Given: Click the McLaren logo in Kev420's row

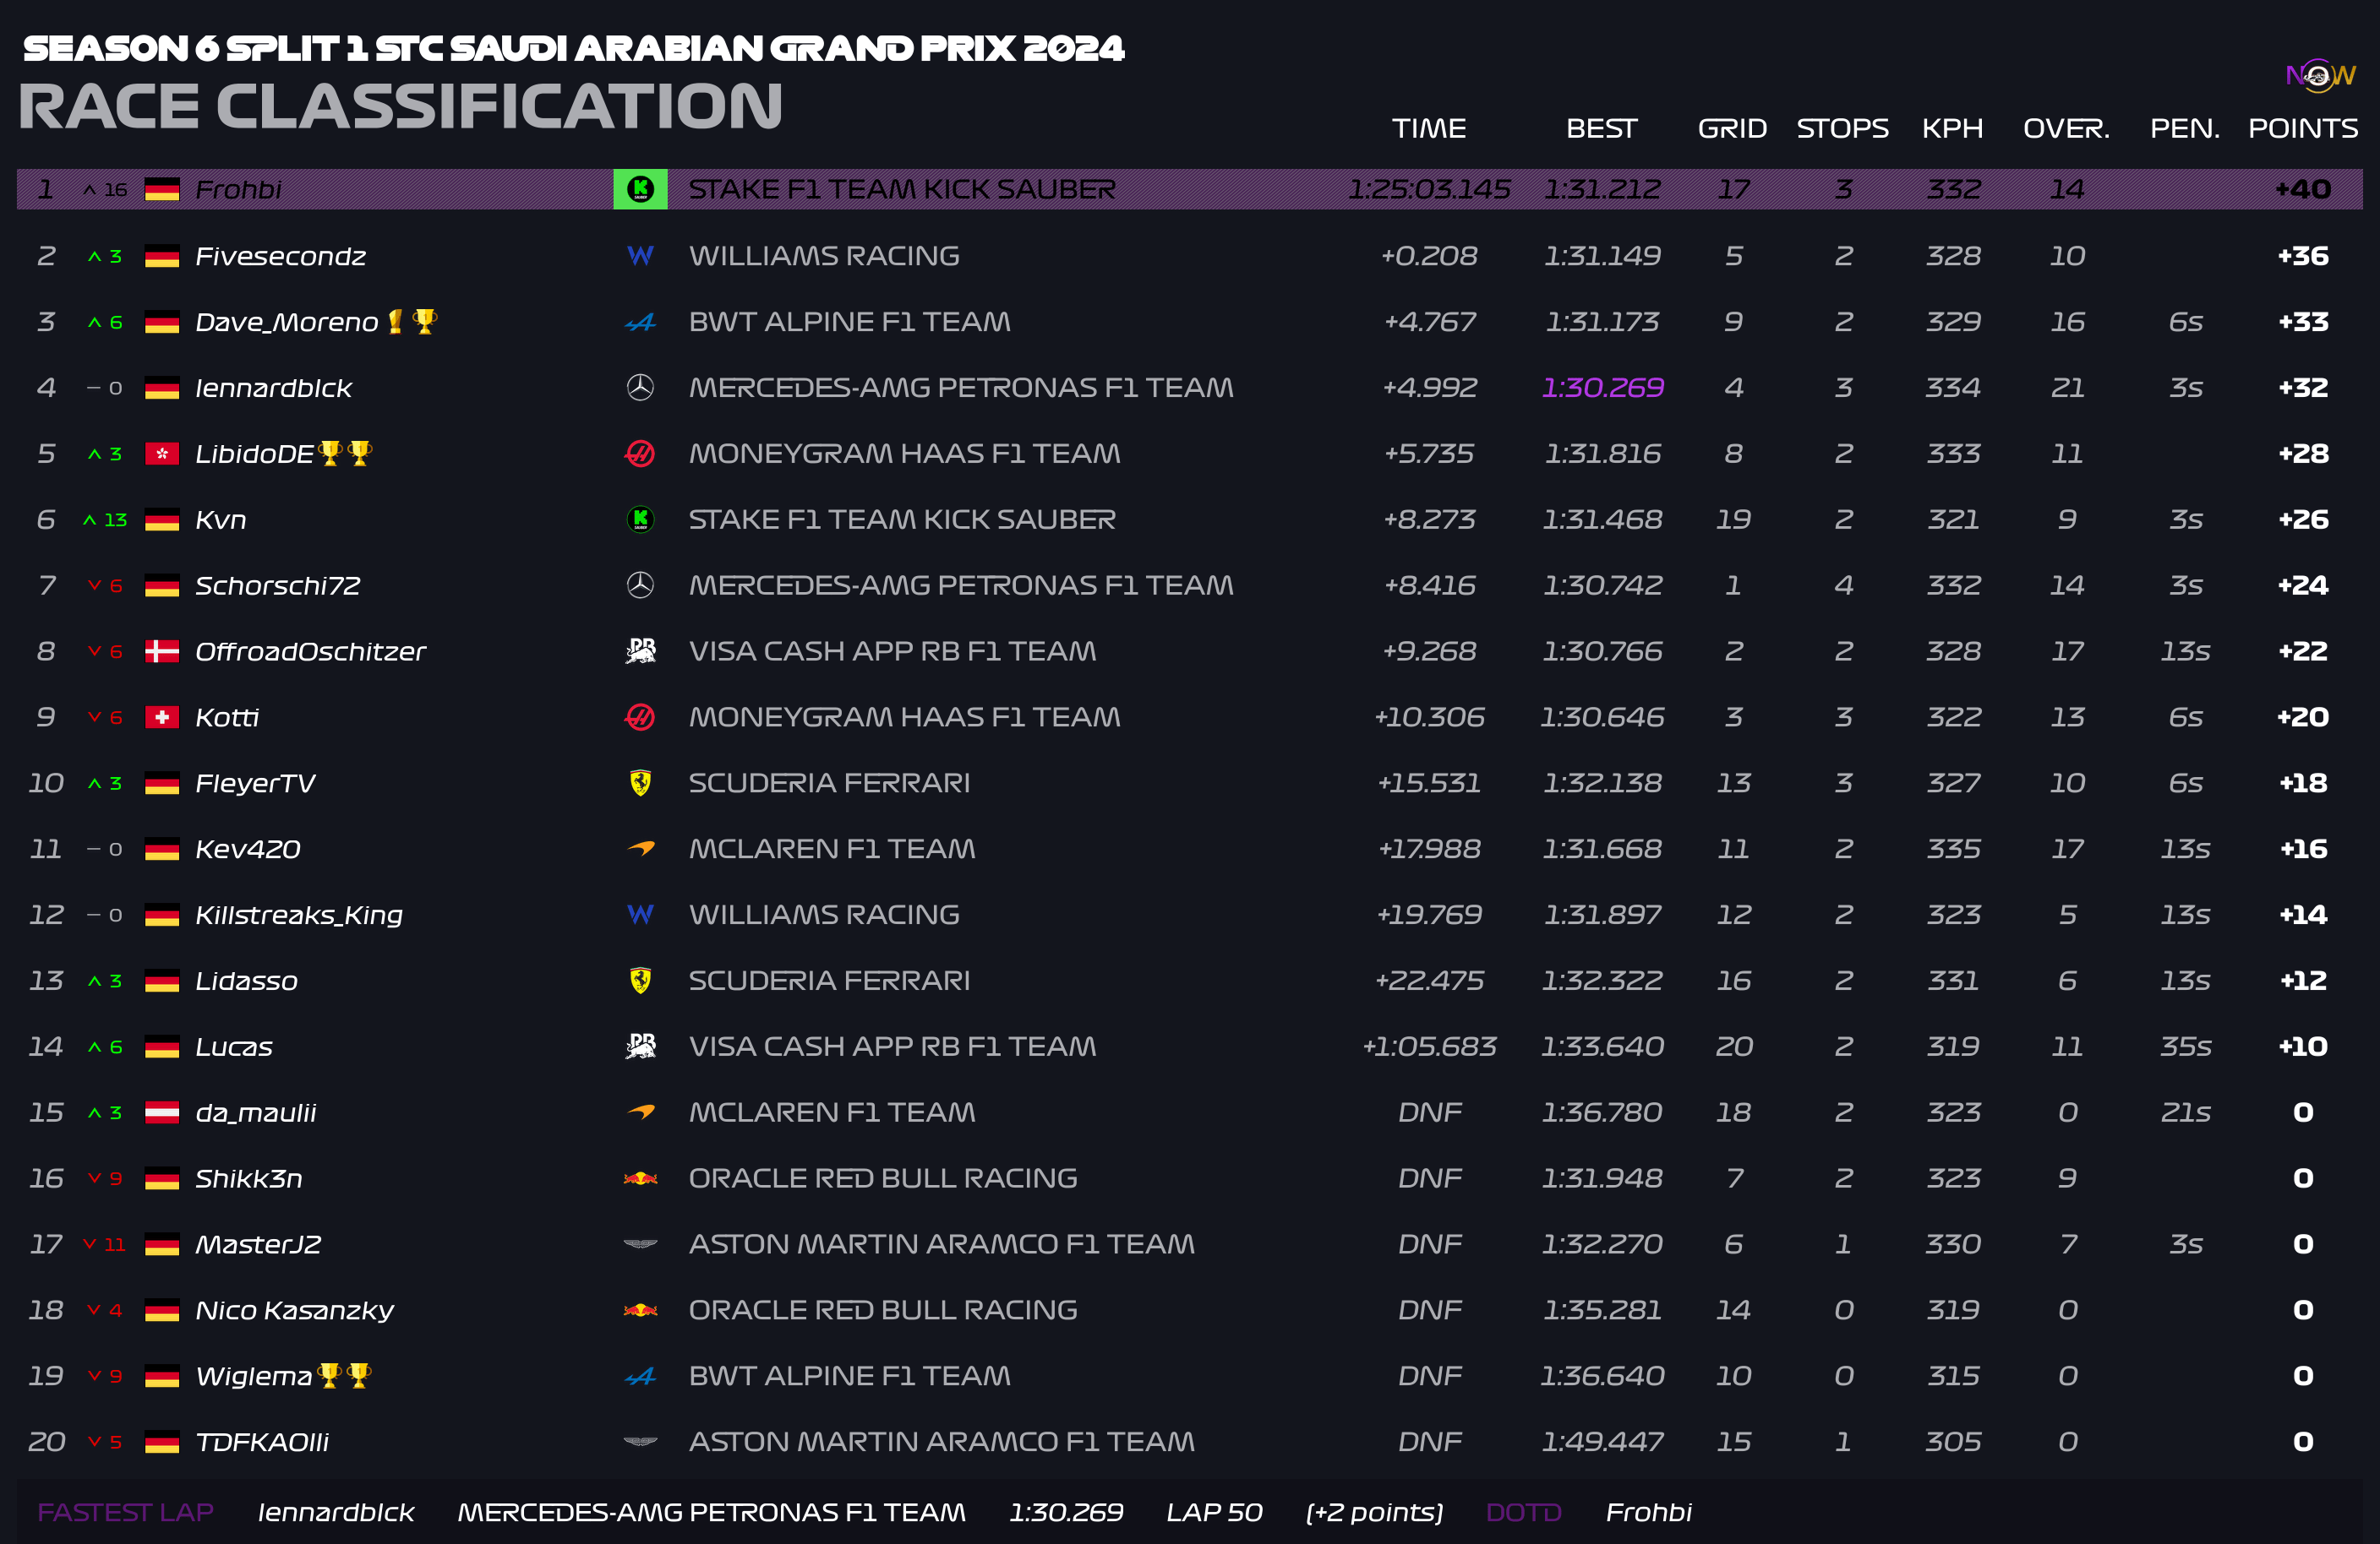Looking at the screenshot, I should 640,849.
